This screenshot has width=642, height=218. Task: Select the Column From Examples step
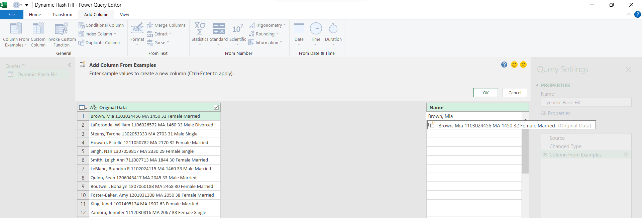(575, 154)
